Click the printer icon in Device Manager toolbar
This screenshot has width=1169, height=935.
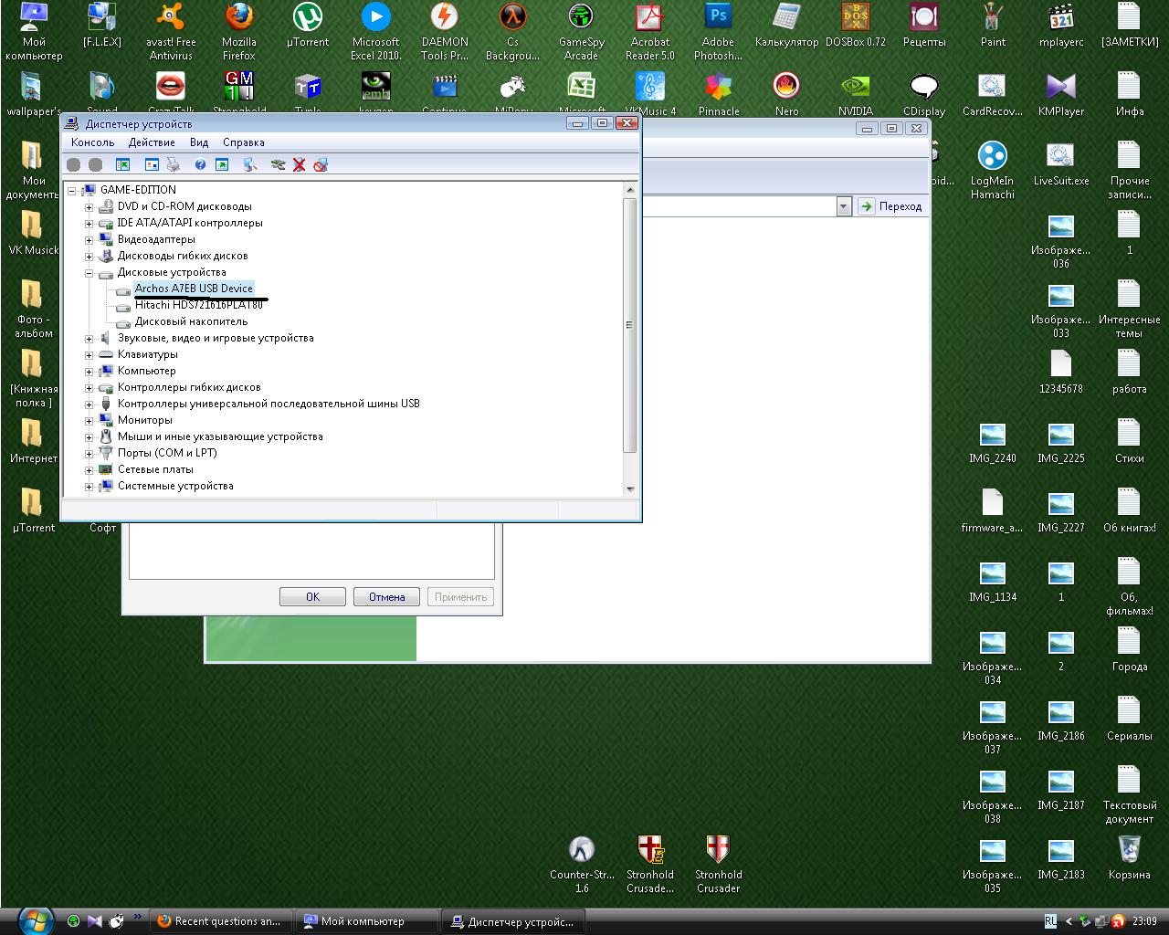coord(174,165)
